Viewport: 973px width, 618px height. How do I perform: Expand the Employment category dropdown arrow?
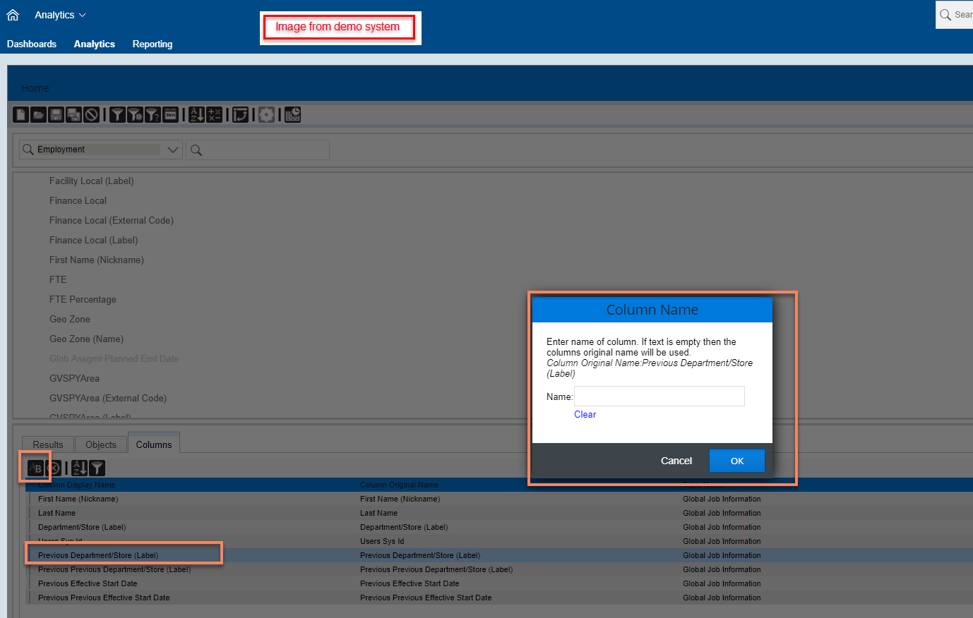click(172, 150)
